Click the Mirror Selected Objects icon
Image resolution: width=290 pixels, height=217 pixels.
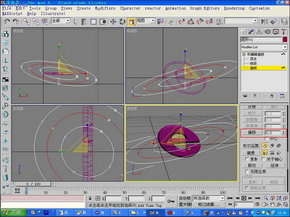pos(264,21)
